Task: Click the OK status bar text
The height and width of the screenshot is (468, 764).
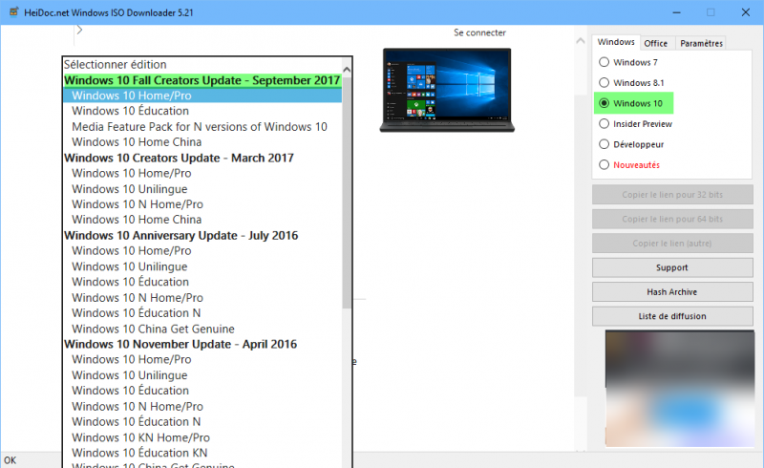Action: [x=11, y=460]
